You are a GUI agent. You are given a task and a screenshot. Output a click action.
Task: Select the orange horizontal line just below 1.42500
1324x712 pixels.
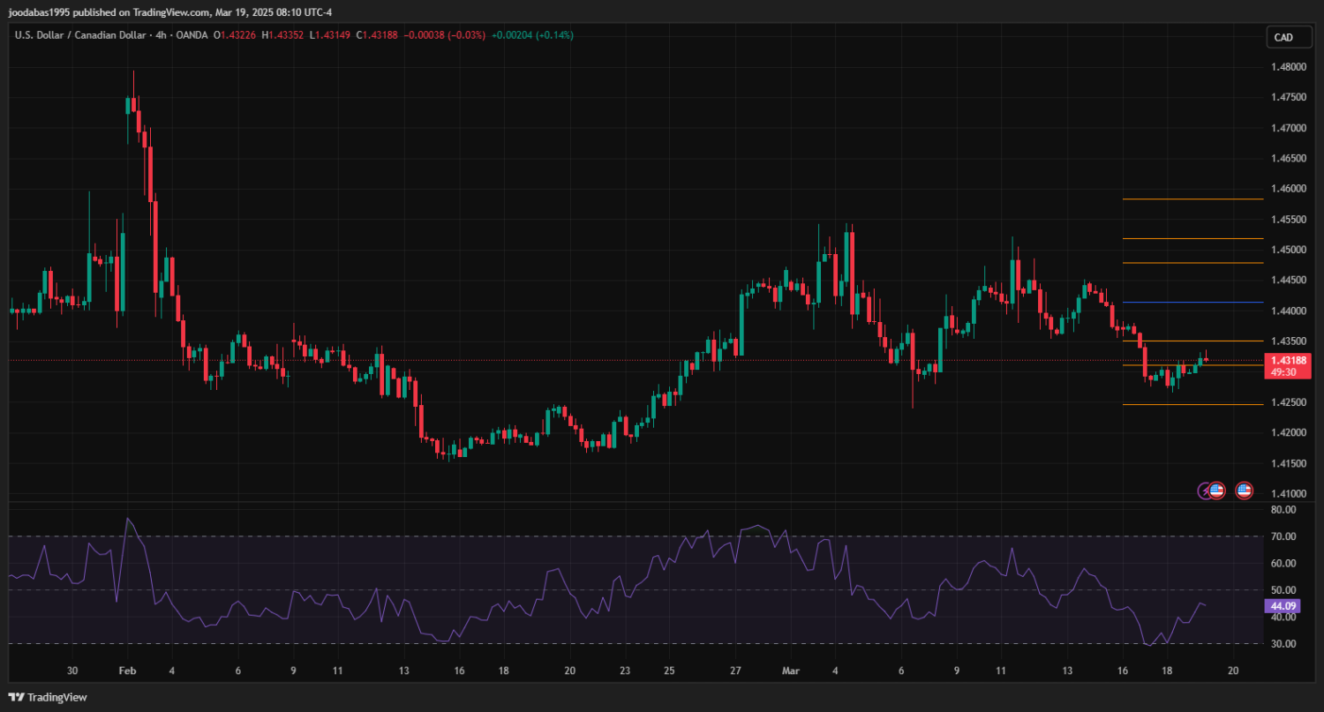tap(1192, 405)
